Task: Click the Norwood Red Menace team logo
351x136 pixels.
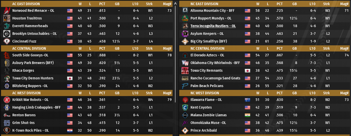Action: [x=7, y=11]
